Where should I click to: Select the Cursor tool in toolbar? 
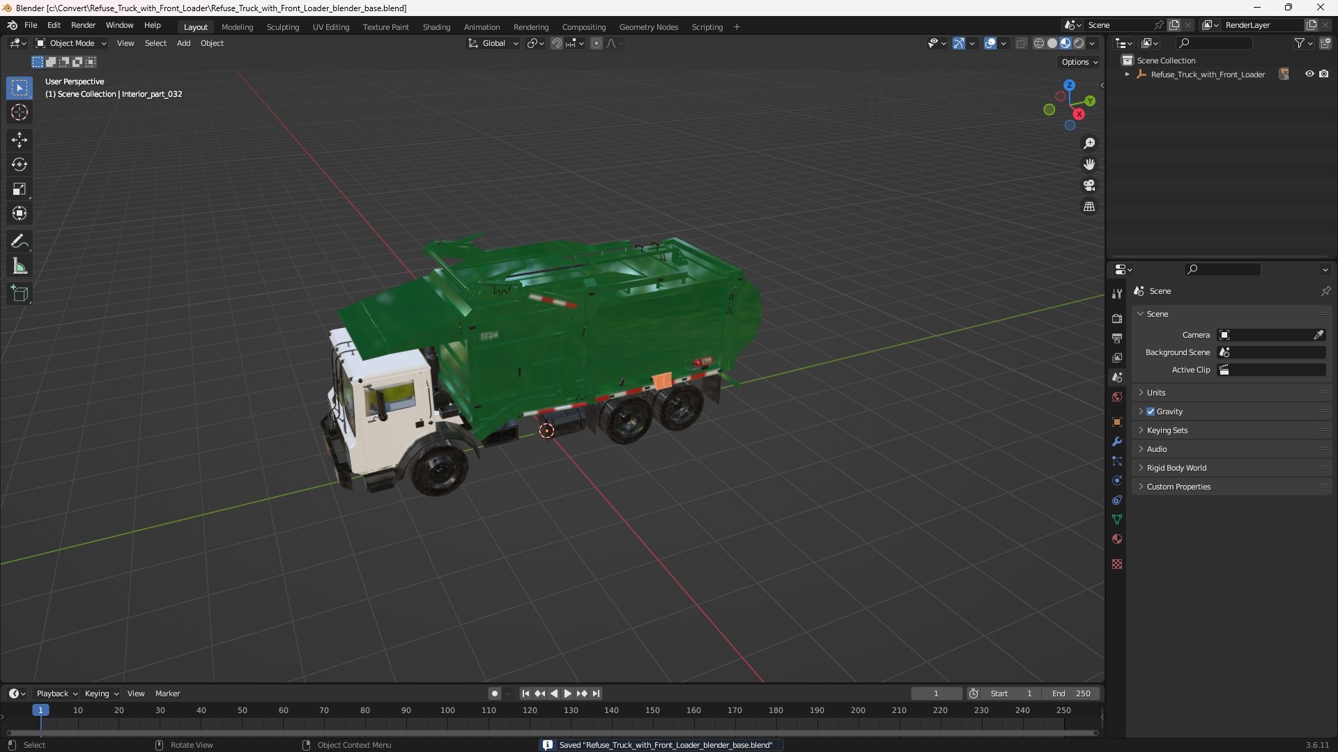click(x=20, y=112)
